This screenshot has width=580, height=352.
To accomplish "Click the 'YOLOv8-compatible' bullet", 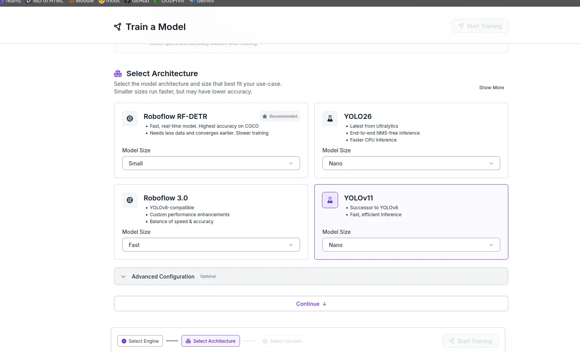I will tap(172, 208).
